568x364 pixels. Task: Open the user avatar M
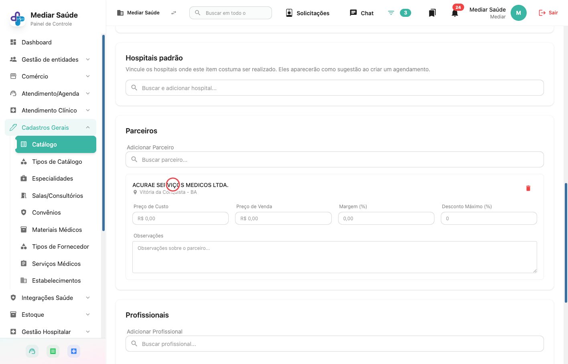click(518, 13)
